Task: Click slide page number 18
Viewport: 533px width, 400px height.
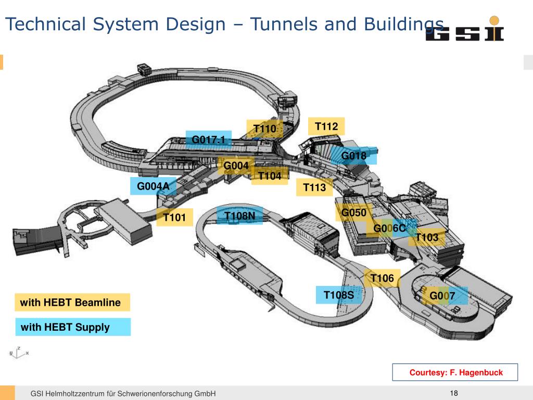Action: [x=454, y=393]
